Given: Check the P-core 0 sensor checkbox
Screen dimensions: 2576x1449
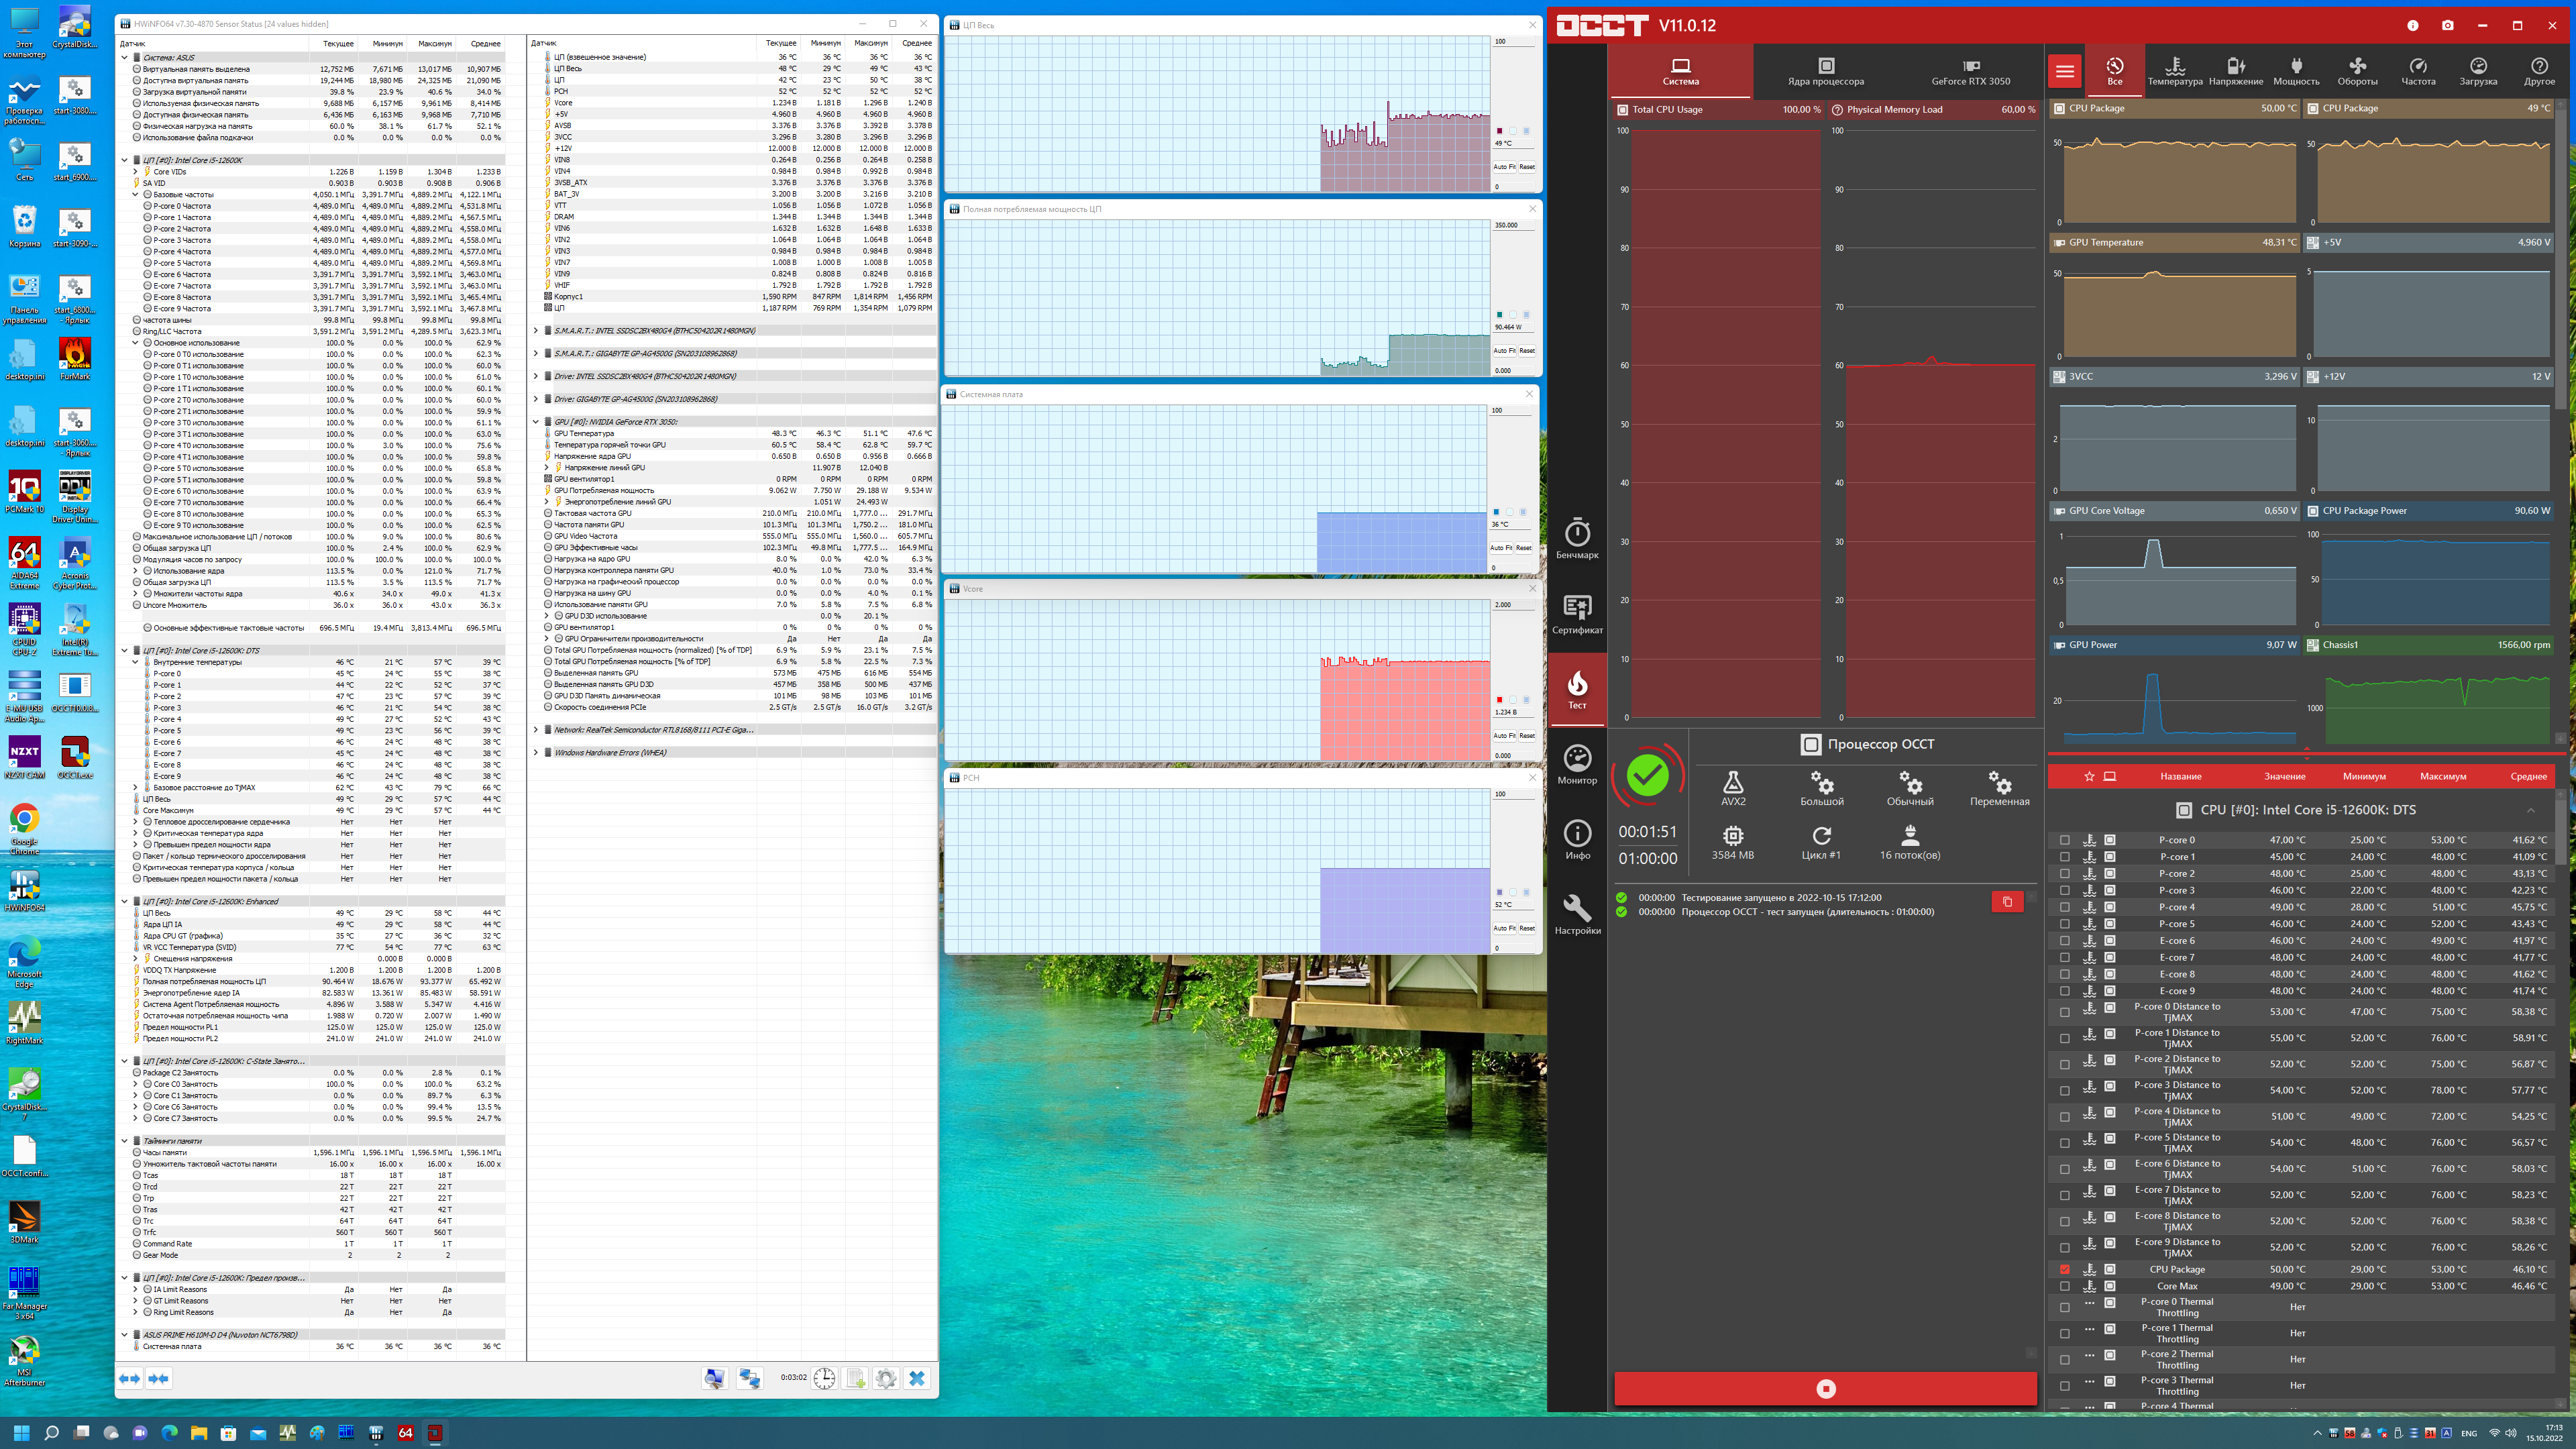Looking at the screenshot, I should 2064,840.
